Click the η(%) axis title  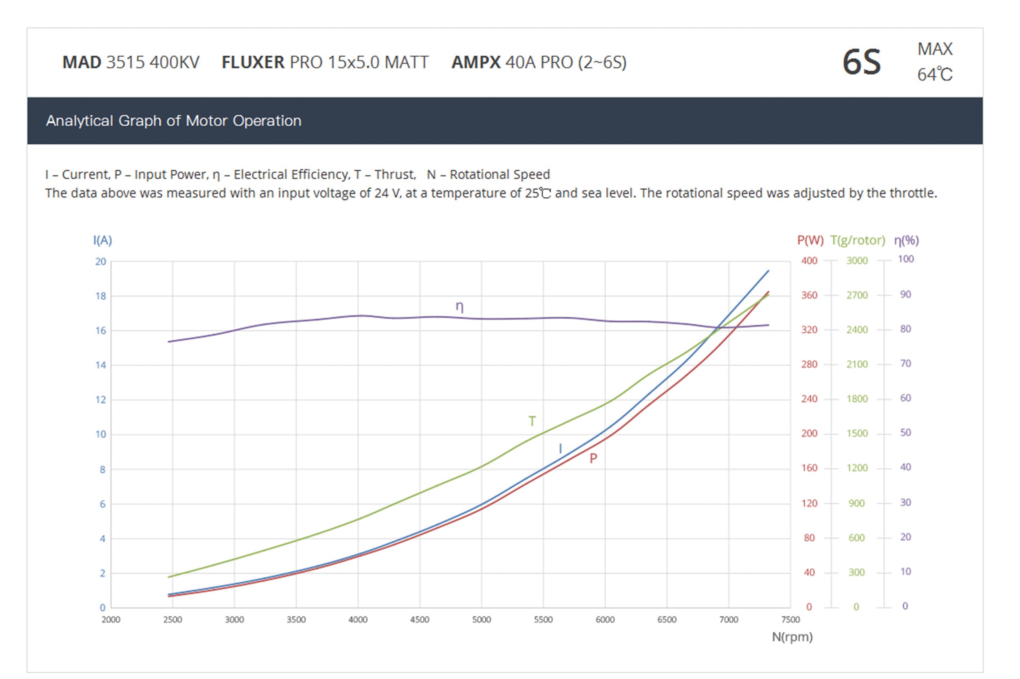click(x=906, y=240)
